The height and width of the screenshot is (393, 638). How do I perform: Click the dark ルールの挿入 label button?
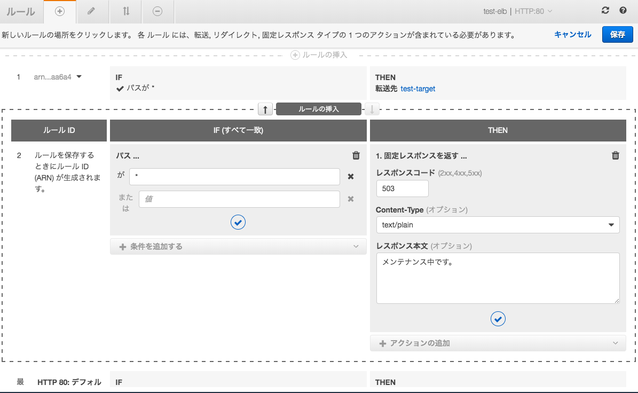point(319,109)
